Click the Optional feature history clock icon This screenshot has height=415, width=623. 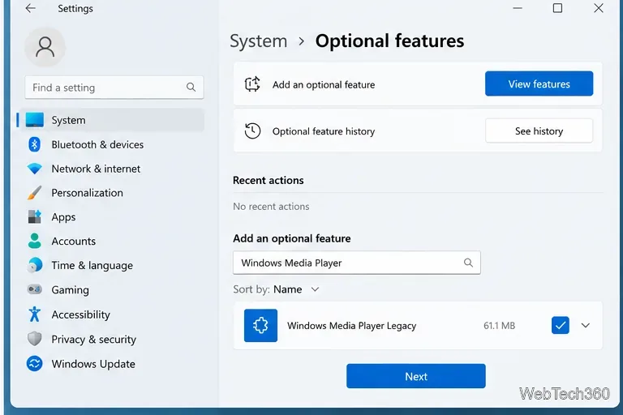(252, 131)
